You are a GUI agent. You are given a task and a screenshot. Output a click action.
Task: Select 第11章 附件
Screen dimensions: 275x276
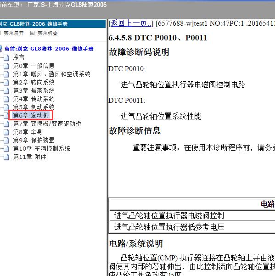[x=29, y=157]
